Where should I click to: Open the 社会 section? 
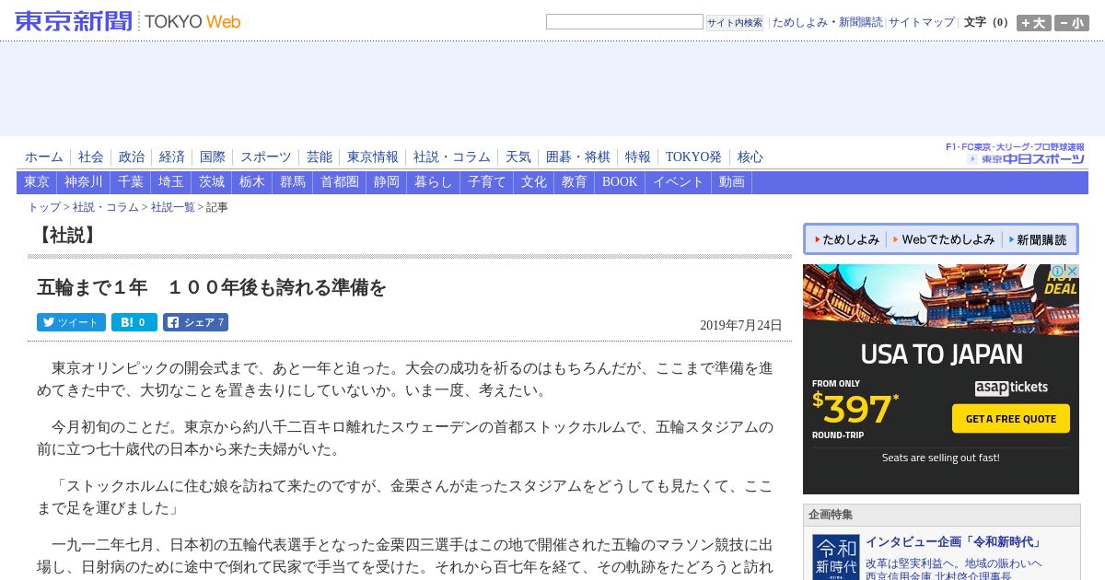pyautogui.click(x=91, y=157)
